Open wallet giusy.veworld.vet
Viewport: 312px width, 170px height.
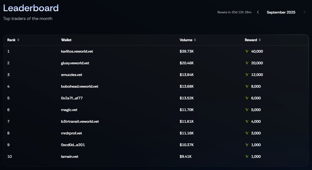coord(75,63)
